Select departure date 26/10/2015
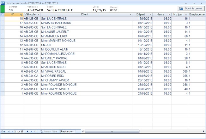The height and width of the screenshot is (139, 206). click(x=142, y=80)
